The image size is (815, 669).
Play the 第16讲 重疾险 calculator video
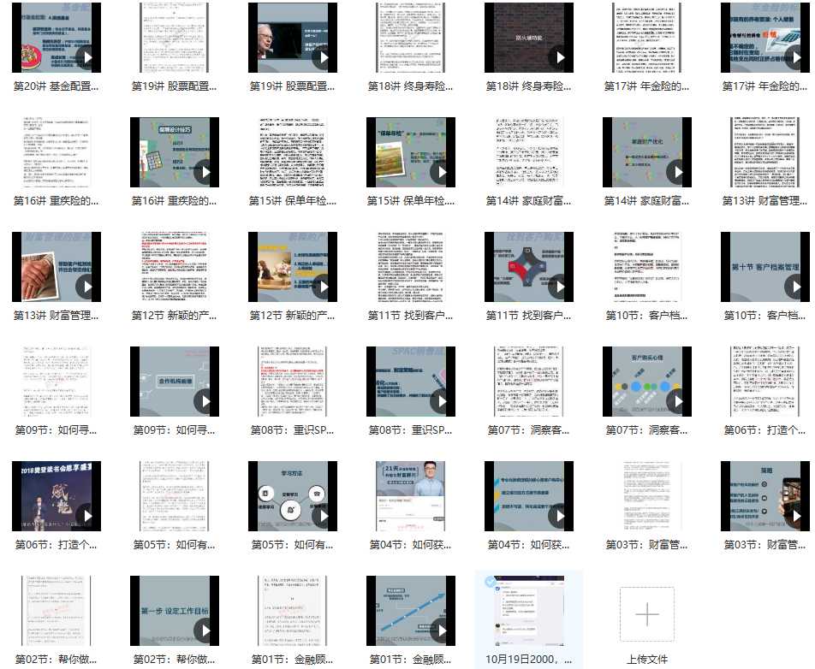coord(205,173)
